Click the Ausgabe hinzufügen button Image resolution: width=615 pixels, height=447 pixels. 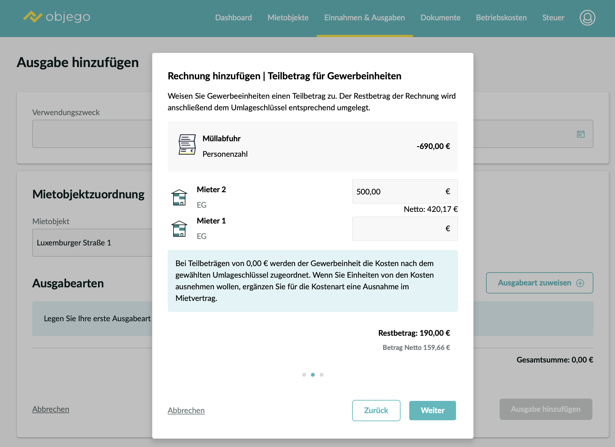[x=546, y=409]
